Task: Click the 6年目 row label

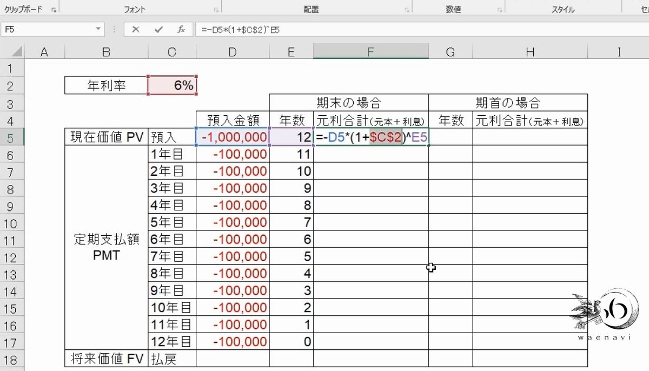Action: [172, 240]
